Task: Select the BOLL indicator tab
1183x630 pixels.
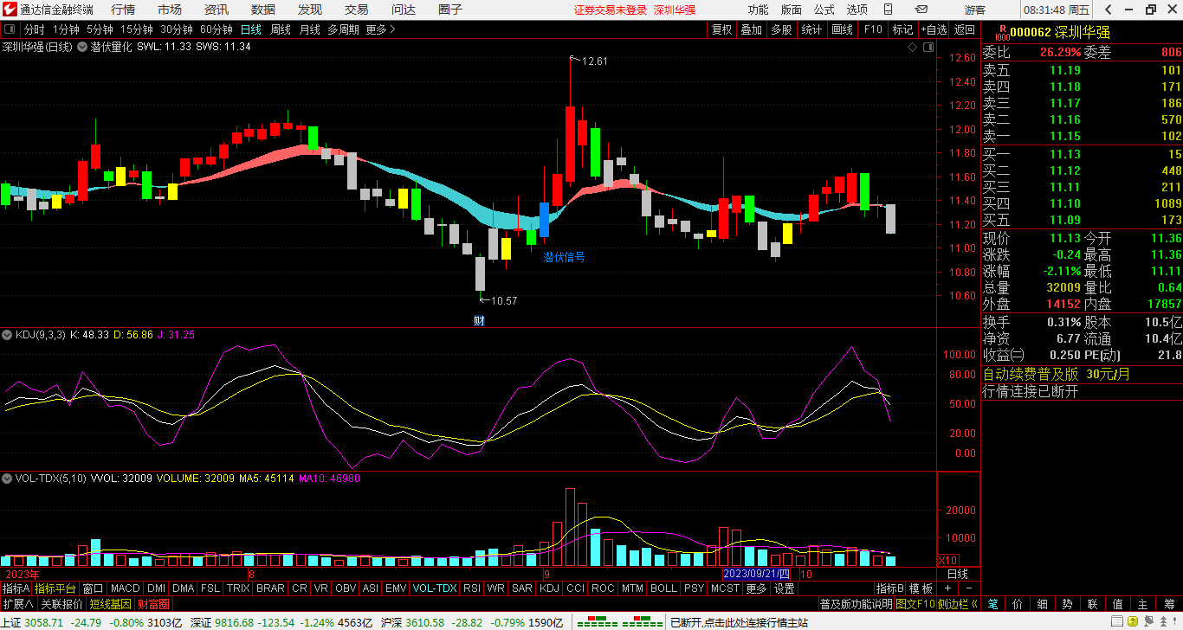Action: (x=663, y=588)
